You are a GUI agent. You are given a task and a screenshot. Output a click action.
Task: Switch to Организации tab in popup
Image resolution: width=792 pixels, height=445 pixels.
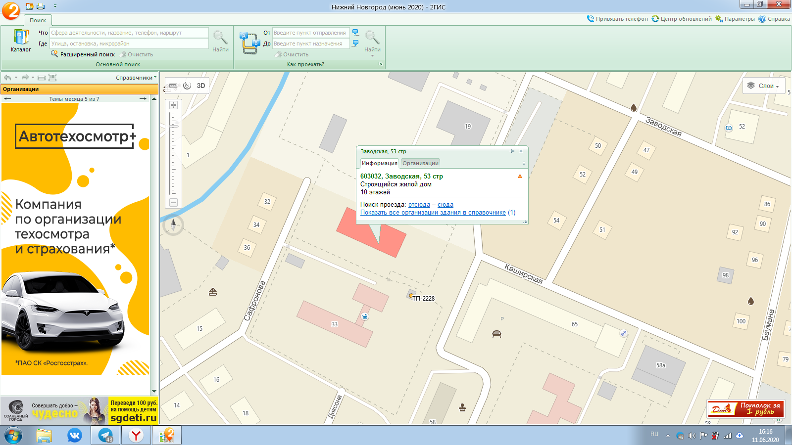tap(420, 163)
